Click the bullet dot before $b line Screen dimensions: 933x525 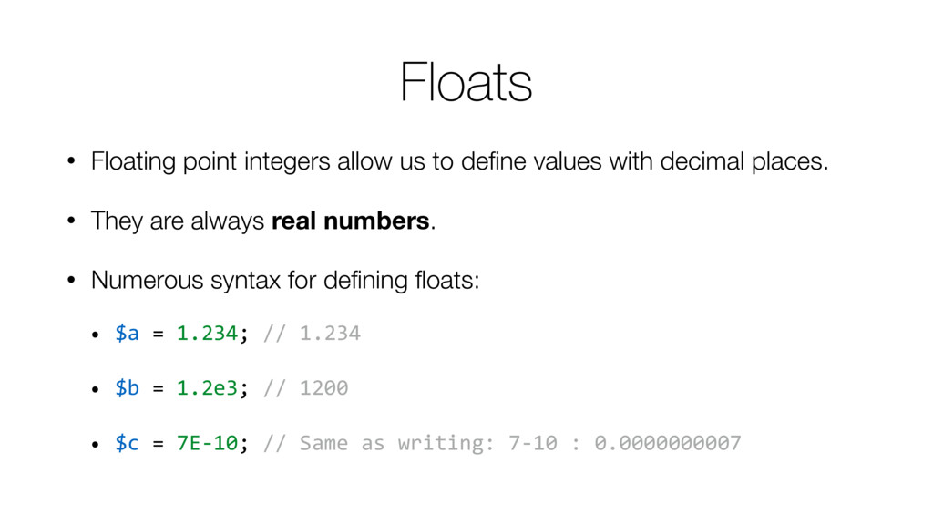95,389
